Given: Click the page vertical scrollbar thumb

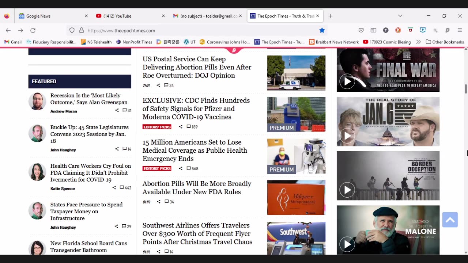Looking at the screenshot, I should tap(465, 89).
